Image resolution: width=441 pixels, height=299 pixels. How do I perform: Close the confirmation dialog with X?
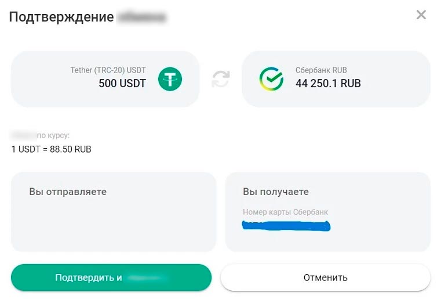point(421,15)
